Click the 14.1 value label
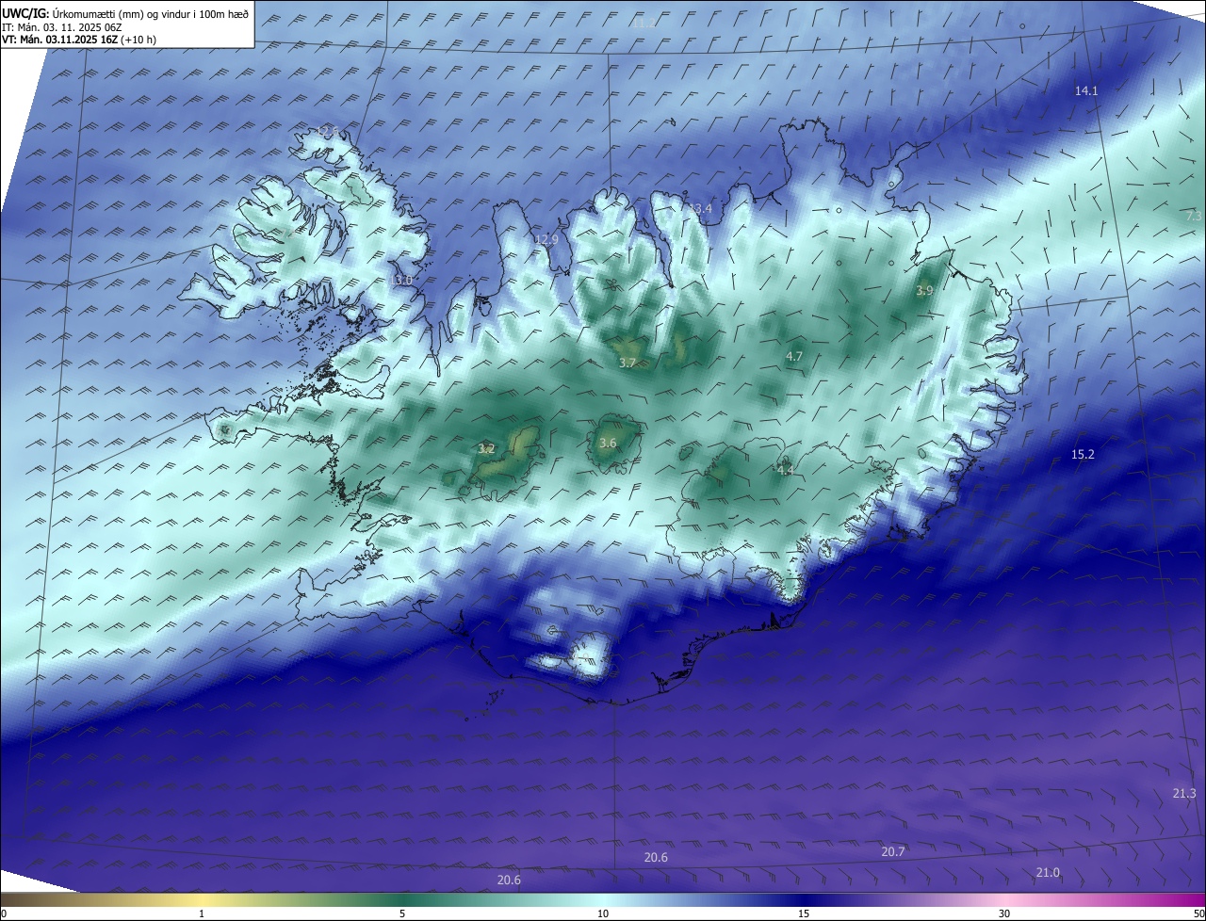1206x921 pixels. tap(1086, 90)
